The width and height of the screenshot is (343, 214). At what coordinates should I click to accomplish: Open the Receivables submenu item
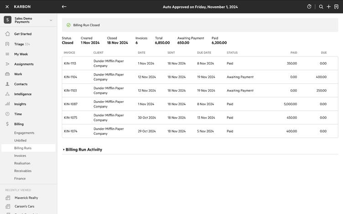tap(23, 171)
